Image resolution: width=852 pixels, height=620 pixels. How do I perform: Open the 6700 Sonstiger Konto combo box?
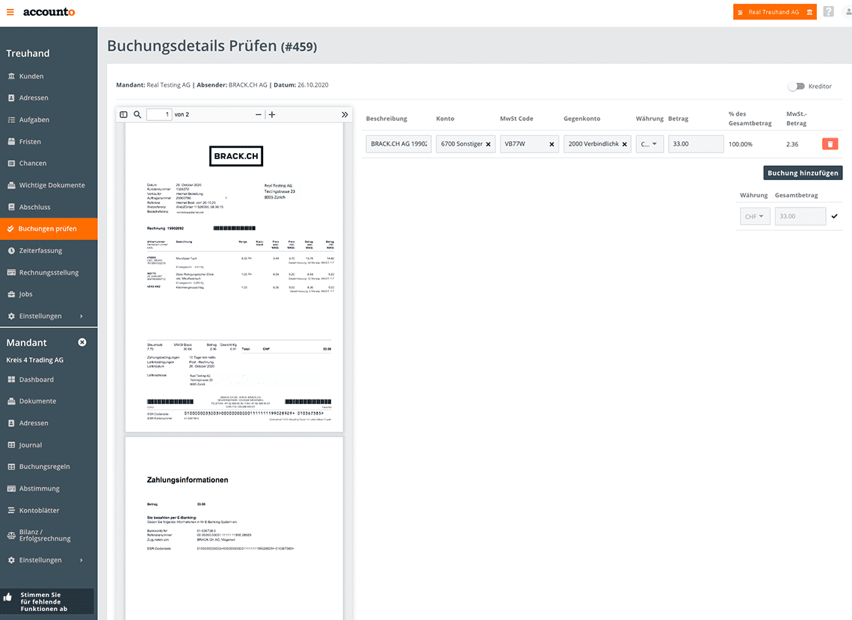[x=465, y=144]
